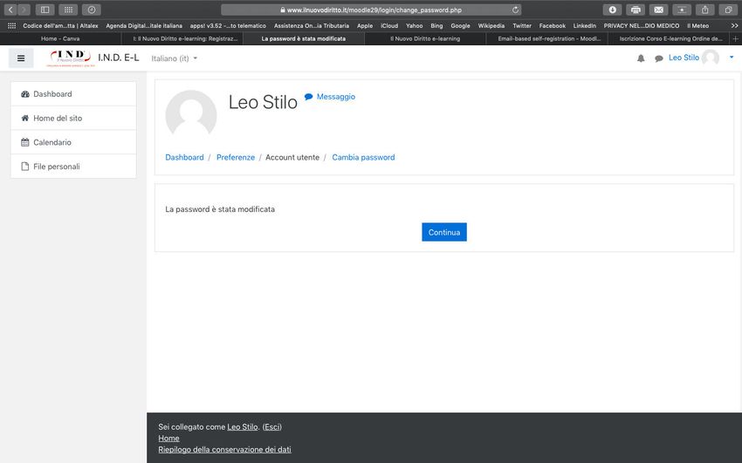Open Safari downloads button
The image size is (742, 463).
pyautogui.click(x=612, y=10)
